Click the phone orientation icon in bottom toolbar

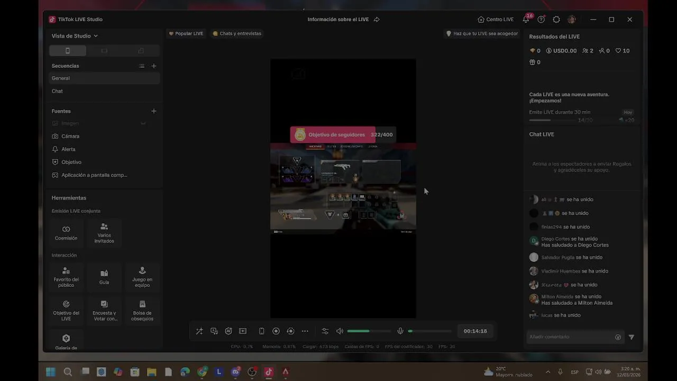coord(261,331)
